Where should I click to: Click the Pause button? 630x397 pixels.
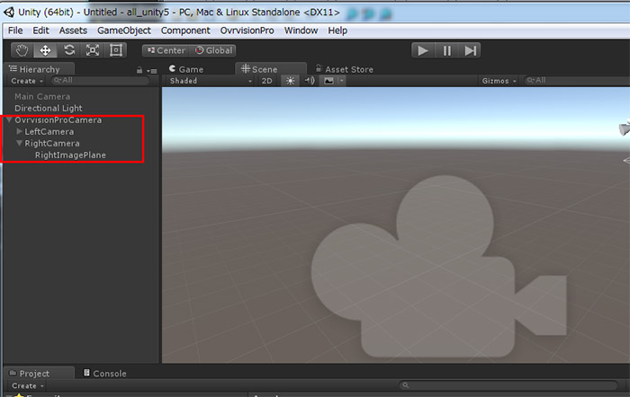click(447, 50)
